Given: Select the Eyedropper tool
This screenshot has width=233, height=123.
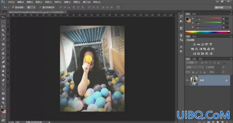Looking at the screenshot, I should [x=3, y=40].
